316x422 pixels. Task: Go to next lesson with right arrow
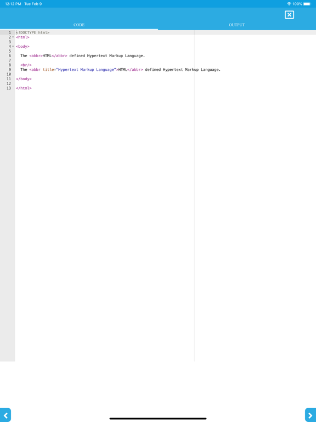pyautogui.click(x=311, y=415)
